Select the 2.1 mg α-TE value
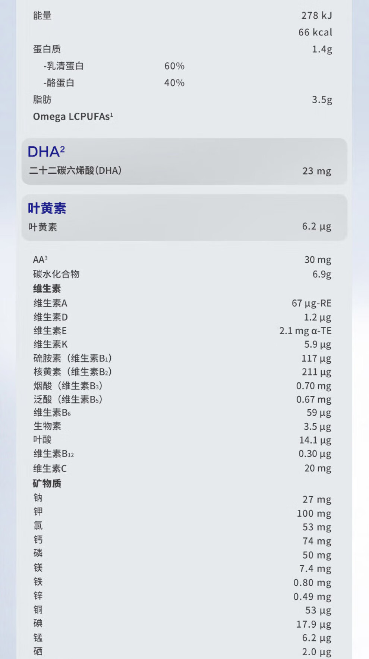 point(305,331)
